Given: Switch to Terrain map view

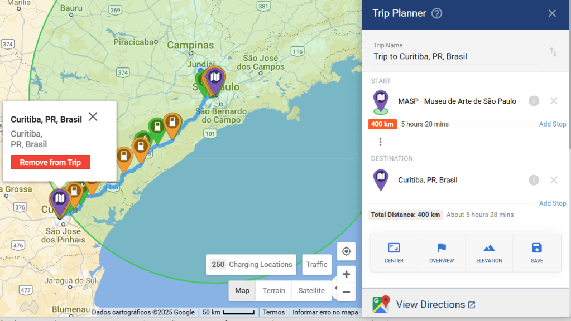Looking at the screenshot, I should coord(273,291).
